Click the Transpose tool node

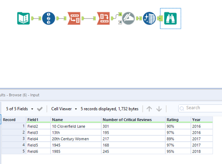point(74,18)
